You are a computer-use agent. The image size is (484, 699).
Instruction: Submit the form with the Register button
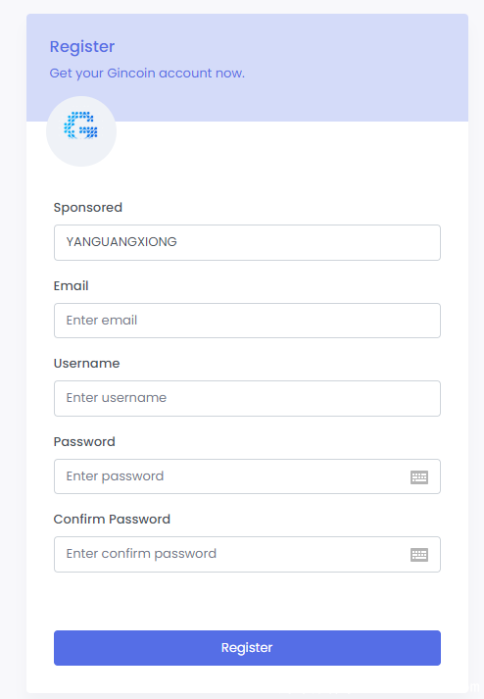click(x=247, y=648)
